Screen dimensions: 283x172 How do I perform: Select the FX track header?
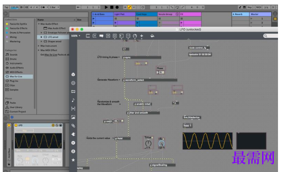click(190, 14)
